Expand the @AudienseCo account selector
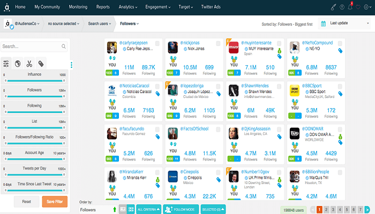The height and width of the screenshot is (214, 375). 27,24
